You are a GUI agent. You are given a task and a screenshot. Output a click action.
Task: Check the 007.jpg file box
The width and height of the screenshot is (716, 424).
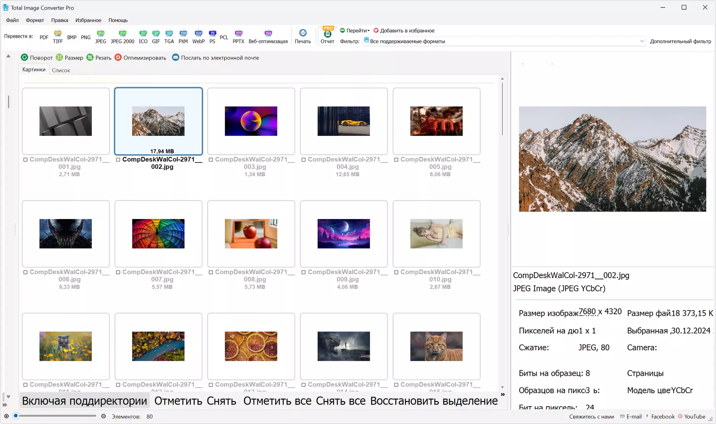[118, 272]
